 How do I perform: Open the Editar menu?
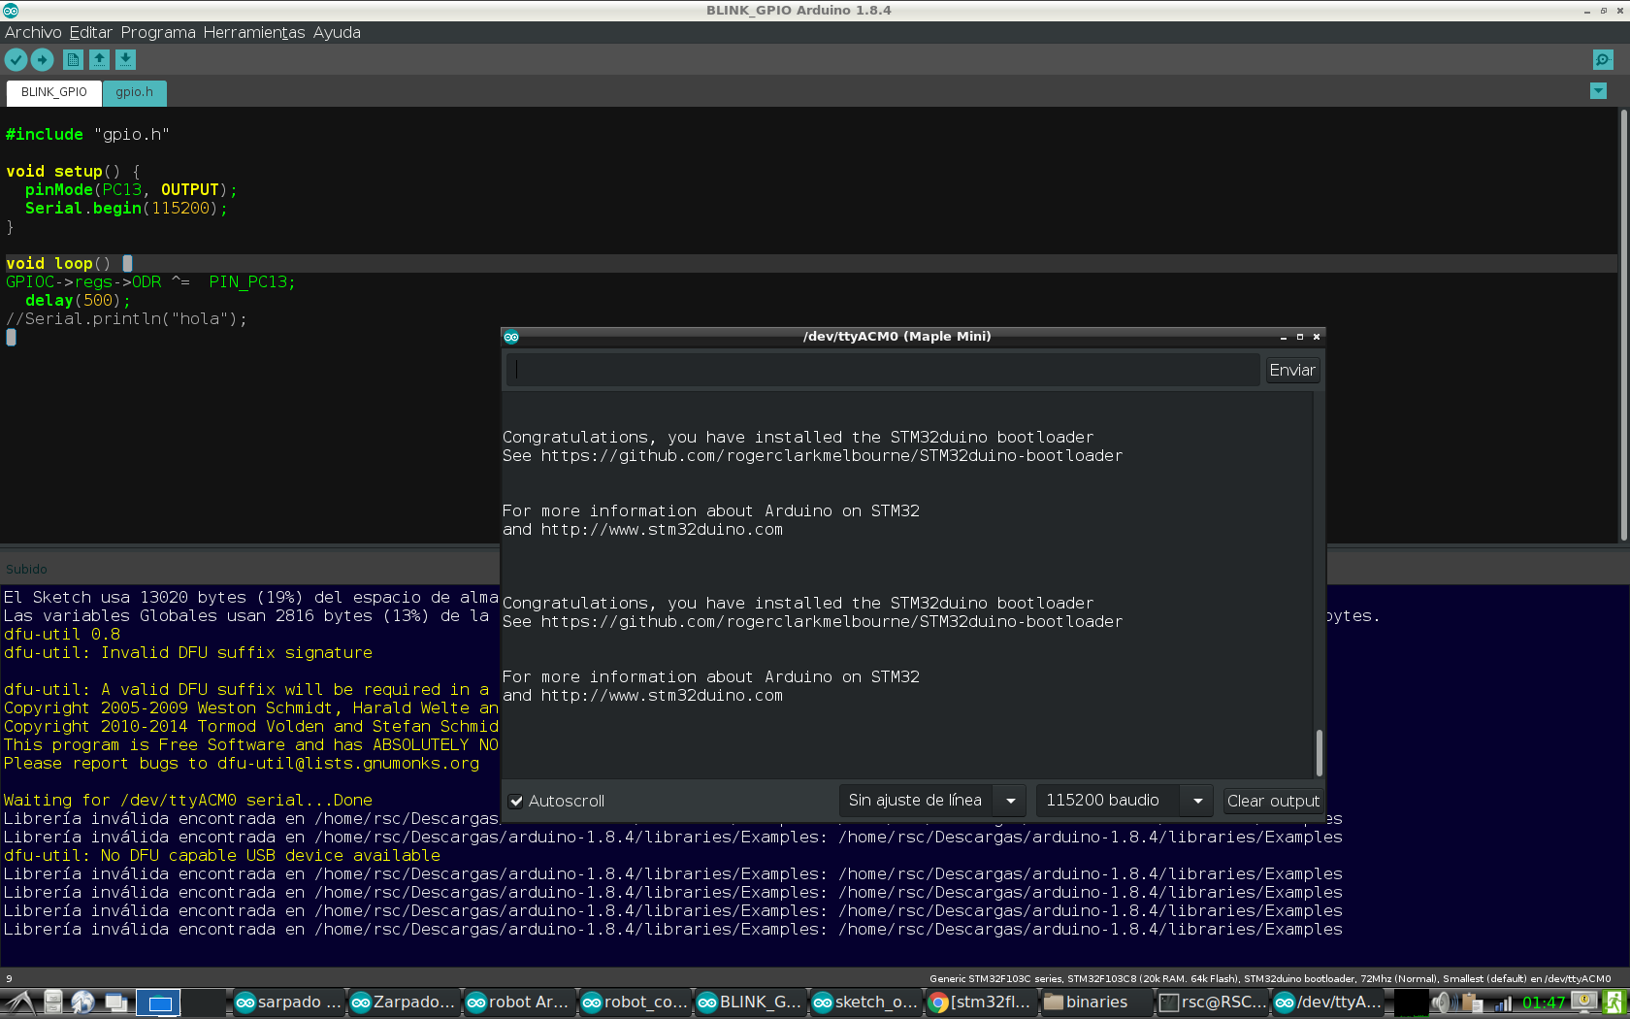click(x=90, y=32)
